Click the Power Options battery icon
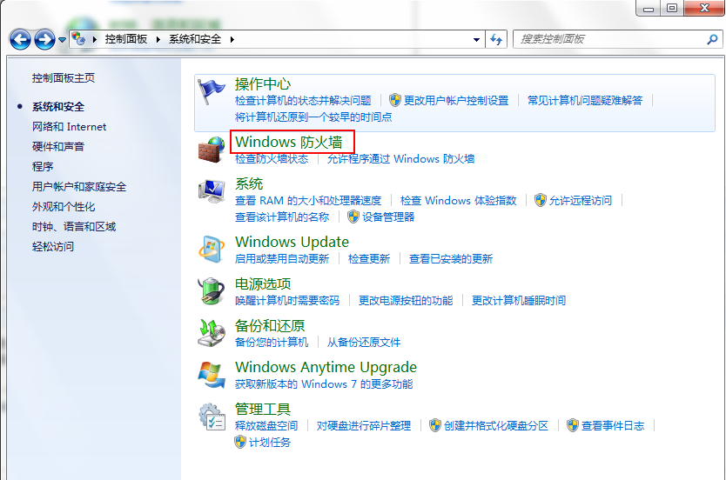The image size is (726, 480). [x=212, y=290]
